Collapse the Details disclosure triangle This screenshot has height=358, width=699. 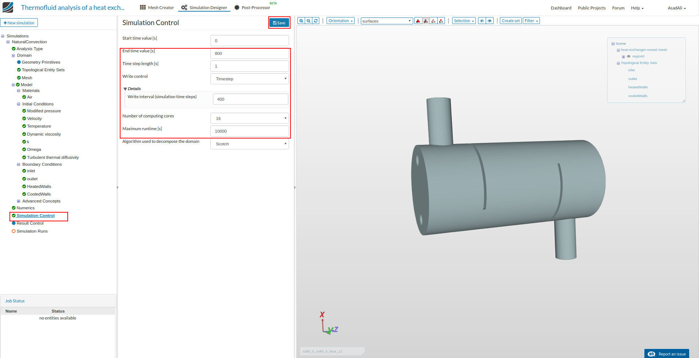coord(125,89)
